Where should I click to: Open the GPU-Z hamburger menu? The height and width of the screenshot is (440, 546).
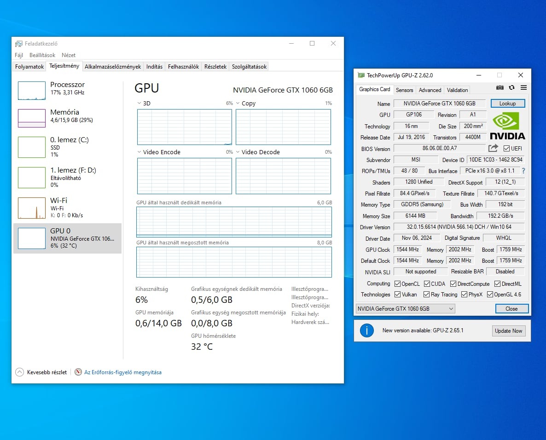tap(523, 88)
